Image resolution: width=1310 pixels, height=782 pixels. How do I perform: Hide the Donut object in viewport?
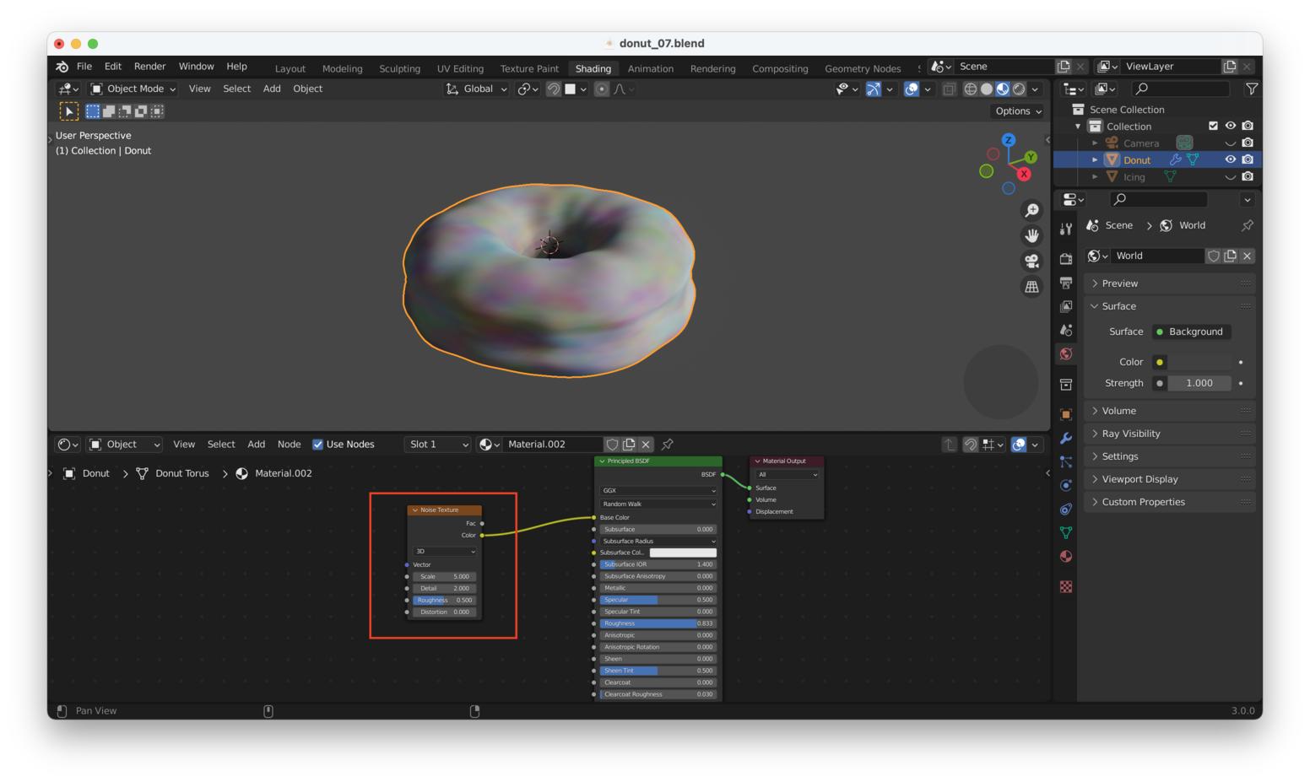click(x=1231, y=159)
